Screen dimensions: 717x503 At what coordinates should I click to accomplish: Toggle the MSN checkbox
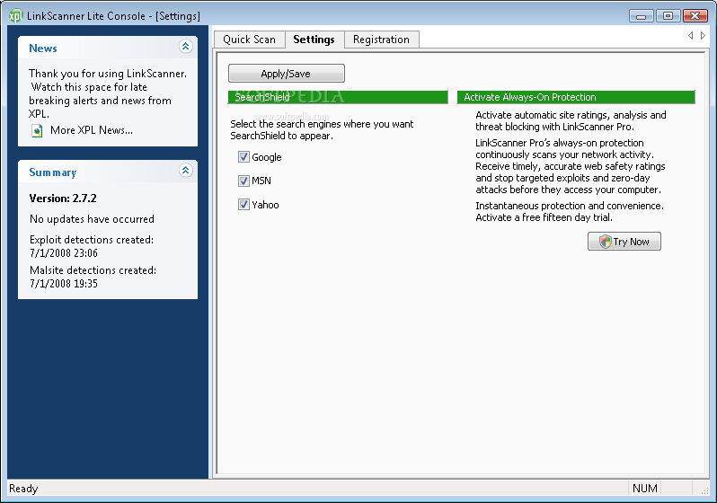click(243, 181)
